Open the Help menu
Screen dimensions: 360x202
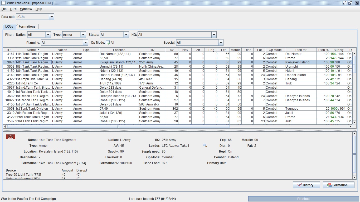[x=39, y=9]
